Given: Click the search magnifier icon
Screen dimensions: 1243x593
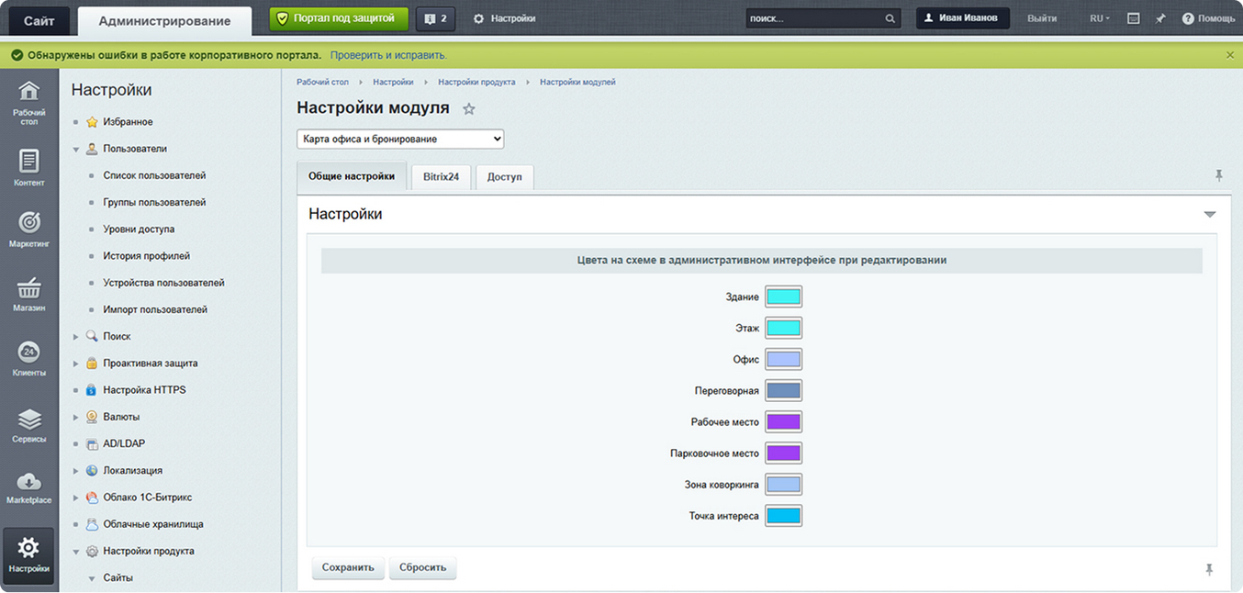Looking at the screenshot, I should point(890,18).
